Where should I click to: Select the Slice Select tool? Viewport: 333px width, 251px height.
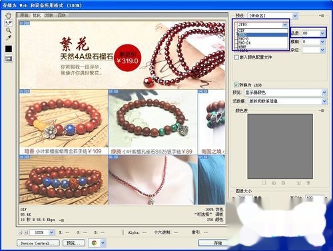(x=9, y=23)
